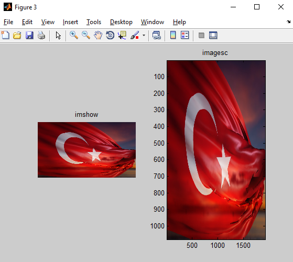
Task: Dock the figure using the corner arrow
Action: [288, 21]
